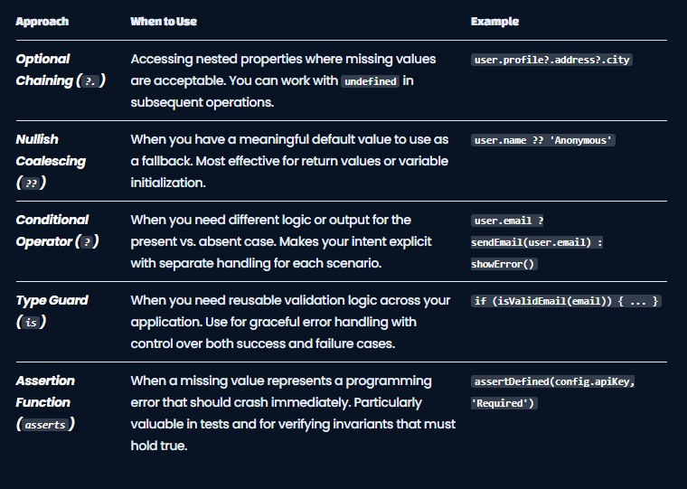Click the 'is' inline code badge
Image resolution: width=687 pixels, height=489 pixels.
click(x=31, y=323)
